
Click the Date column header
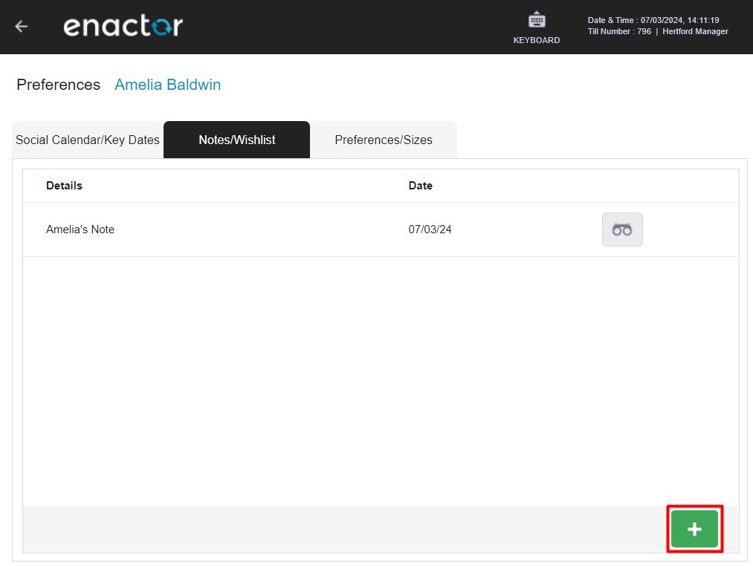click(x=420, y=186)
